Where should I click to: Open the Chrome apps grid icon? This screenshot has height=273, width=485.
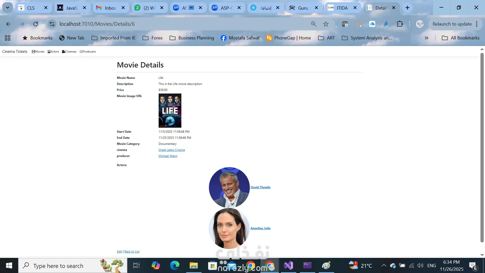pyautogui.click(x=8, y=38)
